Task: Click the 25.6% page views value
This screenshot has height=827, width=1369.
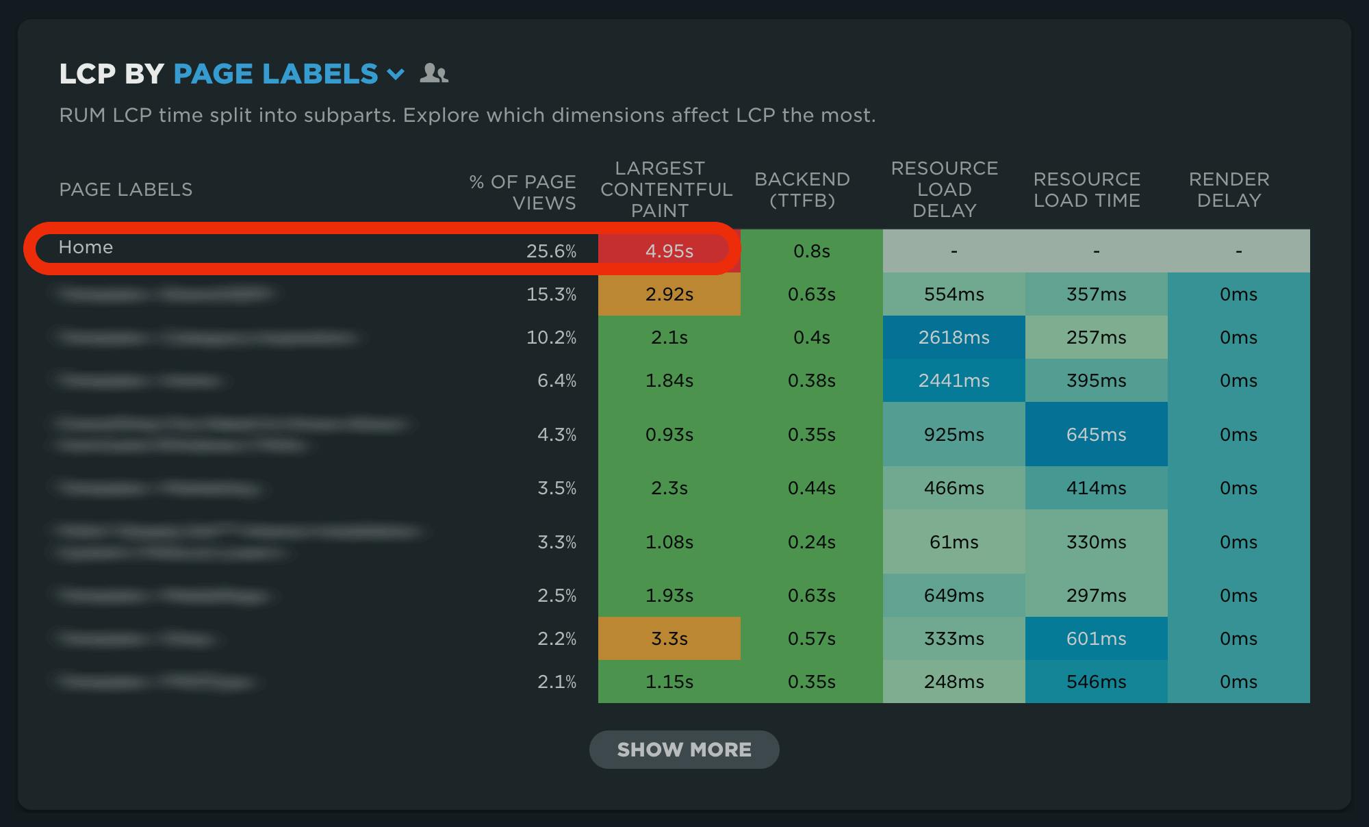Action: 551,251
